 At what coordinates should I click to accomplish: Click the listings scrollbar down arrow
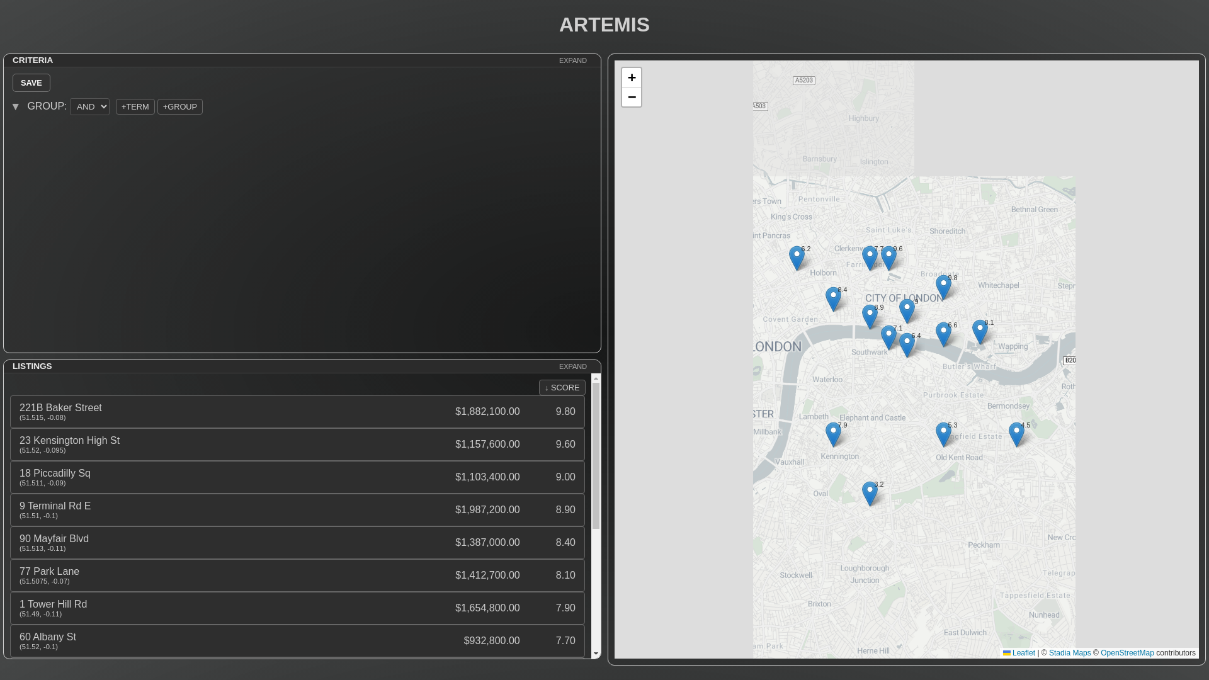pyautogui.click(x=596, y=654)
